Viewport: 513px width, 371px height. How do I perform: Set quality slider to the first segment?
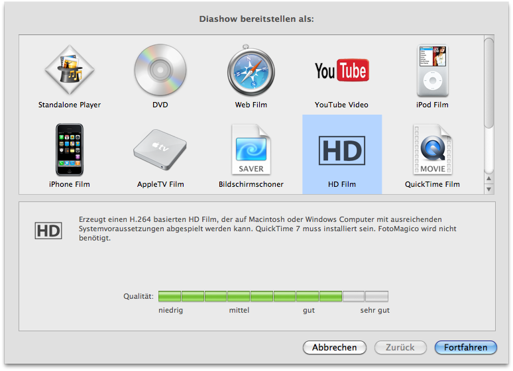coord(170,296)
